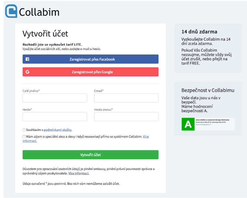Viewport: 247px width, 198px height.
Task: Open Více informací link about data processing
Action: pos(79,173)
